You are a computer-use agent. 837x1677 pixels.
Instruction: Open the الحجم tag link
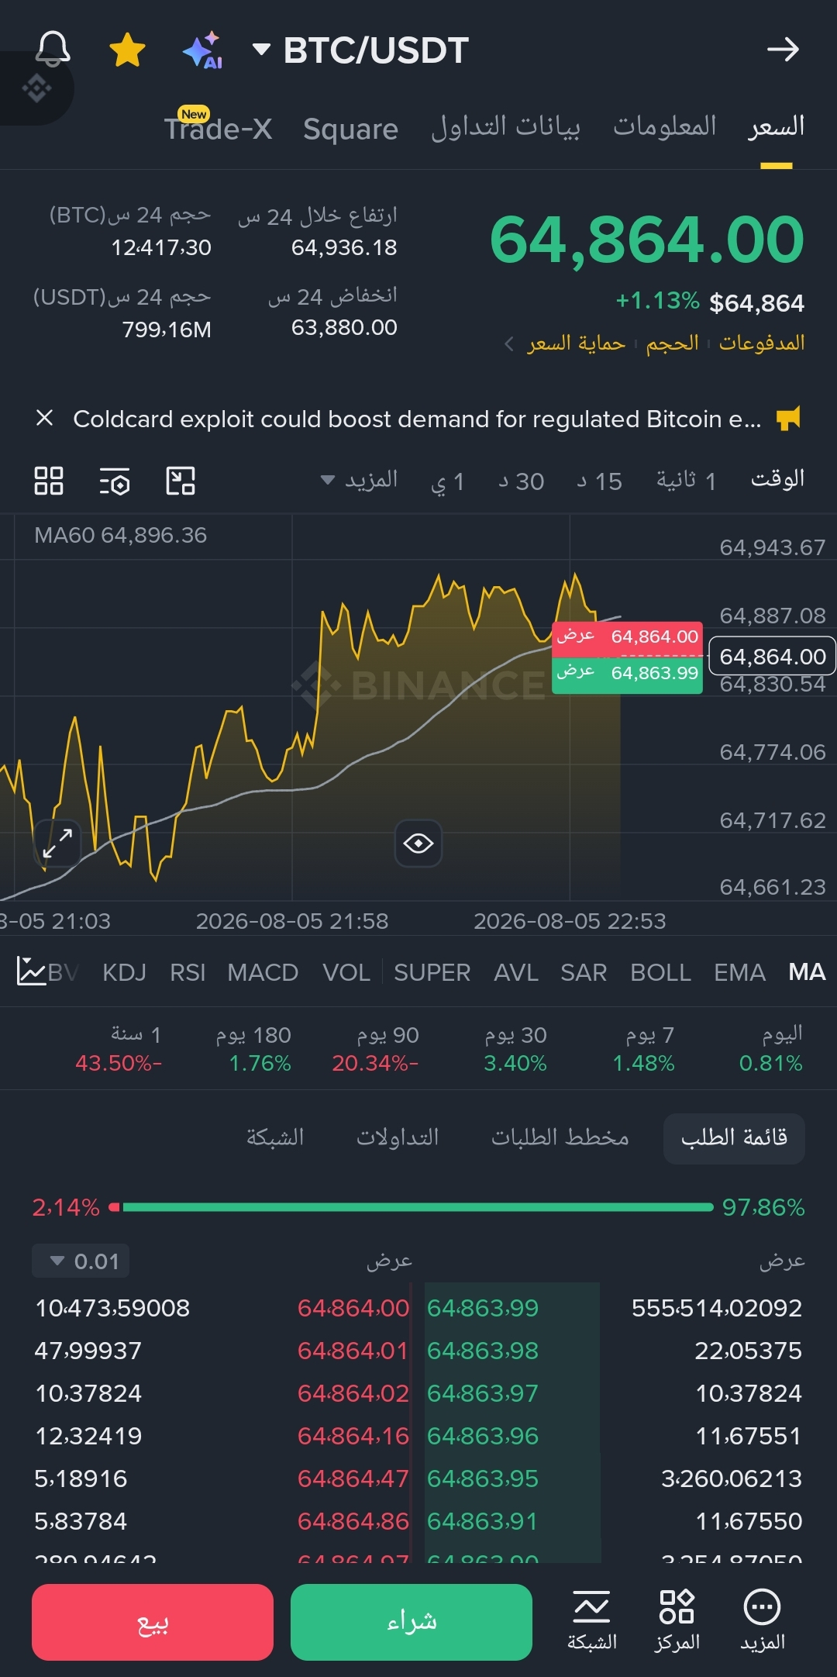coord(672,342)
